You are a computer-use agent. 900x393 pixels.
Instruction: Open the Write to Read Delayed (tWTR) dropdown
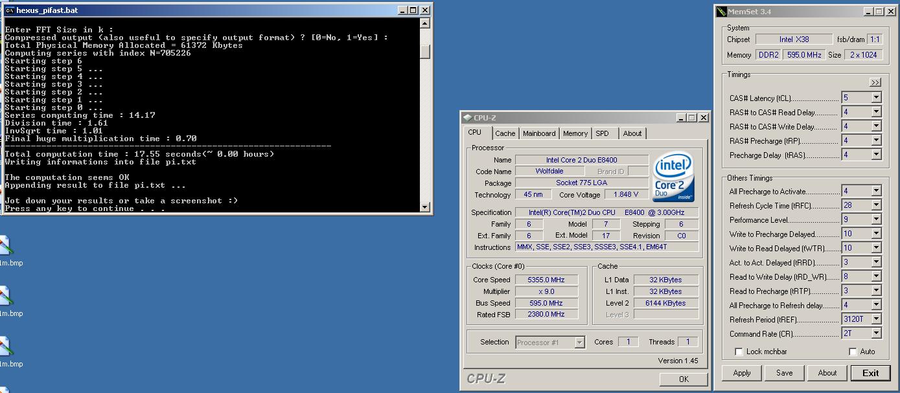[876, 248]
